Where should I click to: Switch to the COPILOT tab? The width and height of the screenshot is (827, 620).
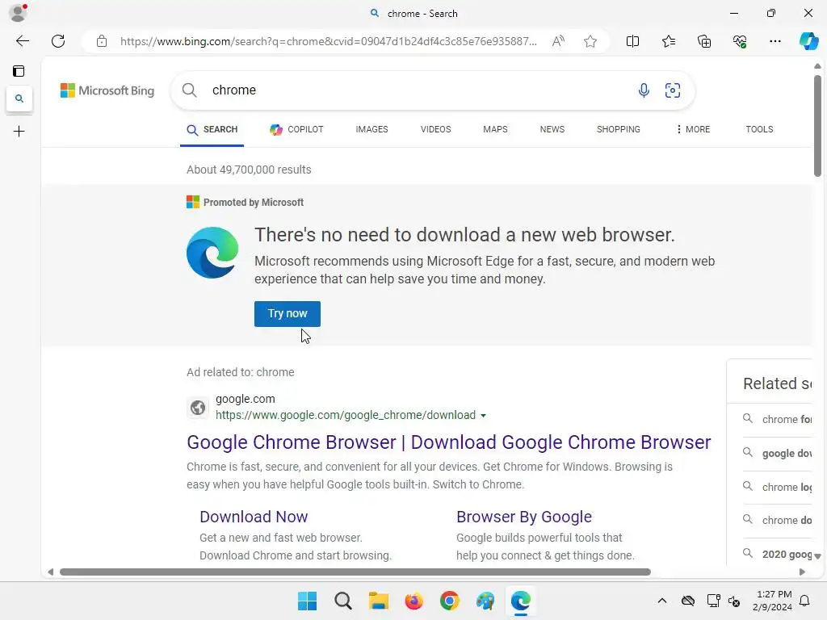(x=296, y=130)
